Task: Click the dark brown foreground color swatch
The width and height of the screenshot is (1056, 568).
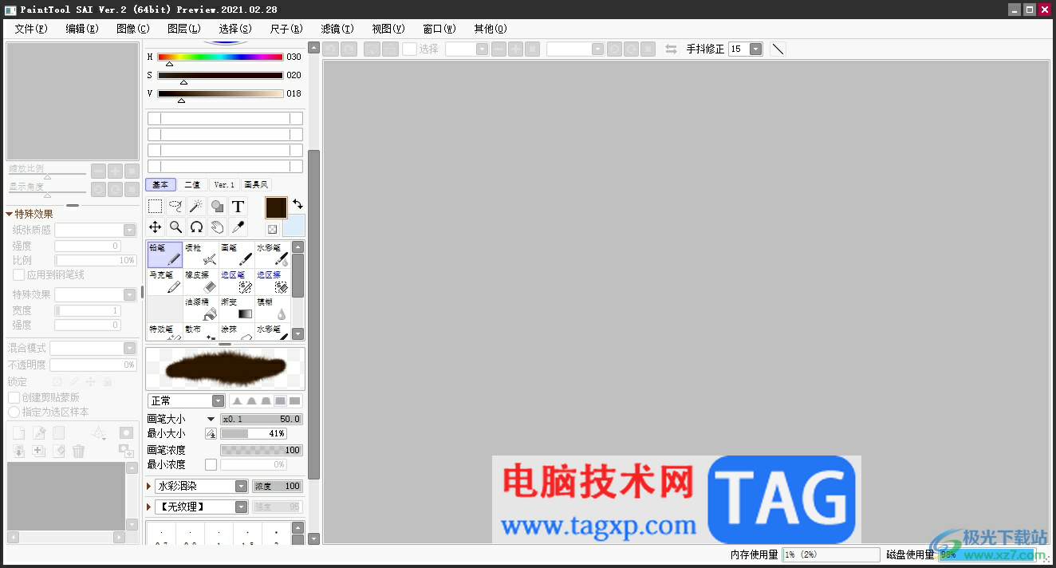Action: tap(276, 207)
